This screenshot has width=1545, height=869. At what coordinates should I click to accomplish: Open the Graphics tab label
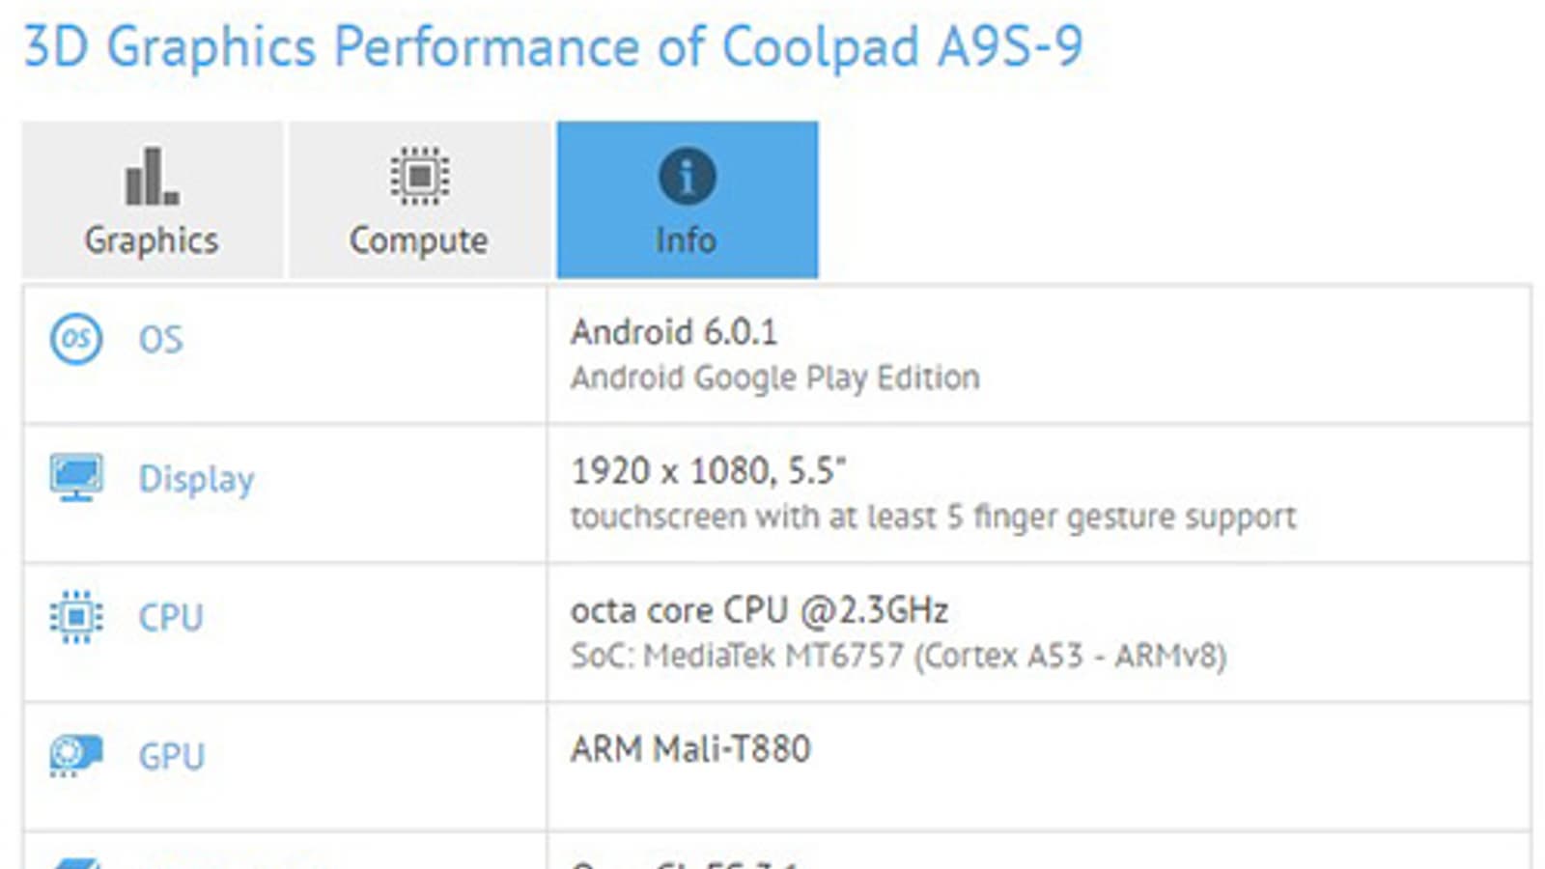(152, 240)
